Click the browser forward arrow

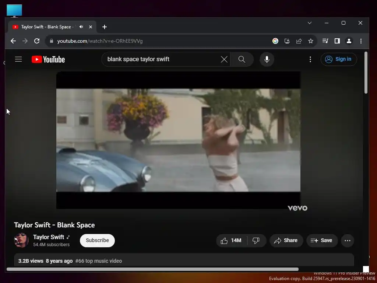[x=25, y=41]
